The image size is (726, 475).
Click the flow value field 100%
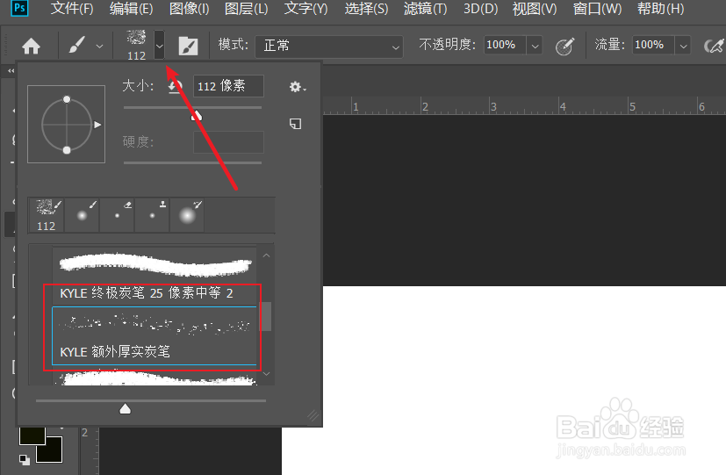click(x=653, y=45)
